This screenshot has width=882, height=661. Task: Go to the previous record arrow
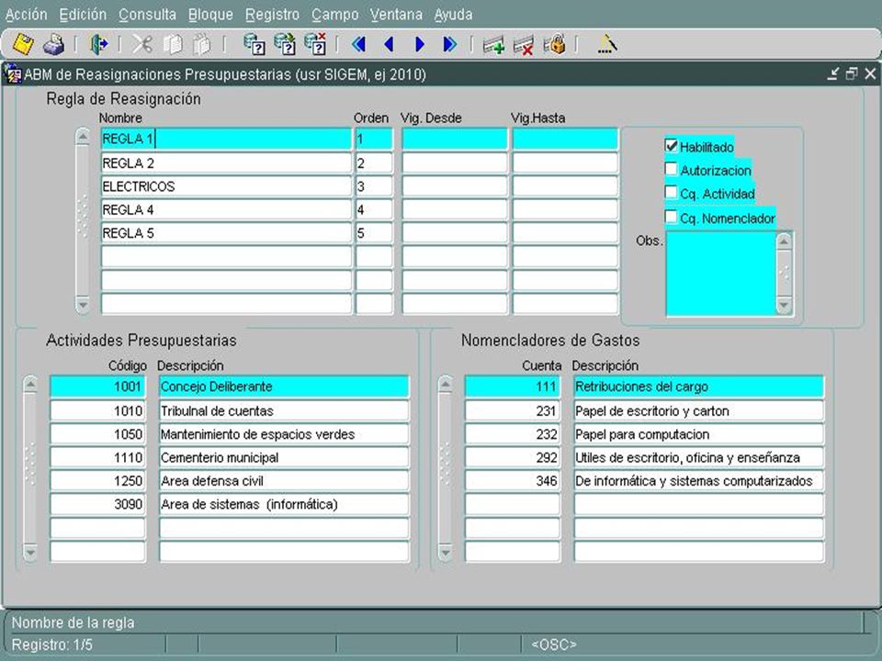tap(389, 44)
